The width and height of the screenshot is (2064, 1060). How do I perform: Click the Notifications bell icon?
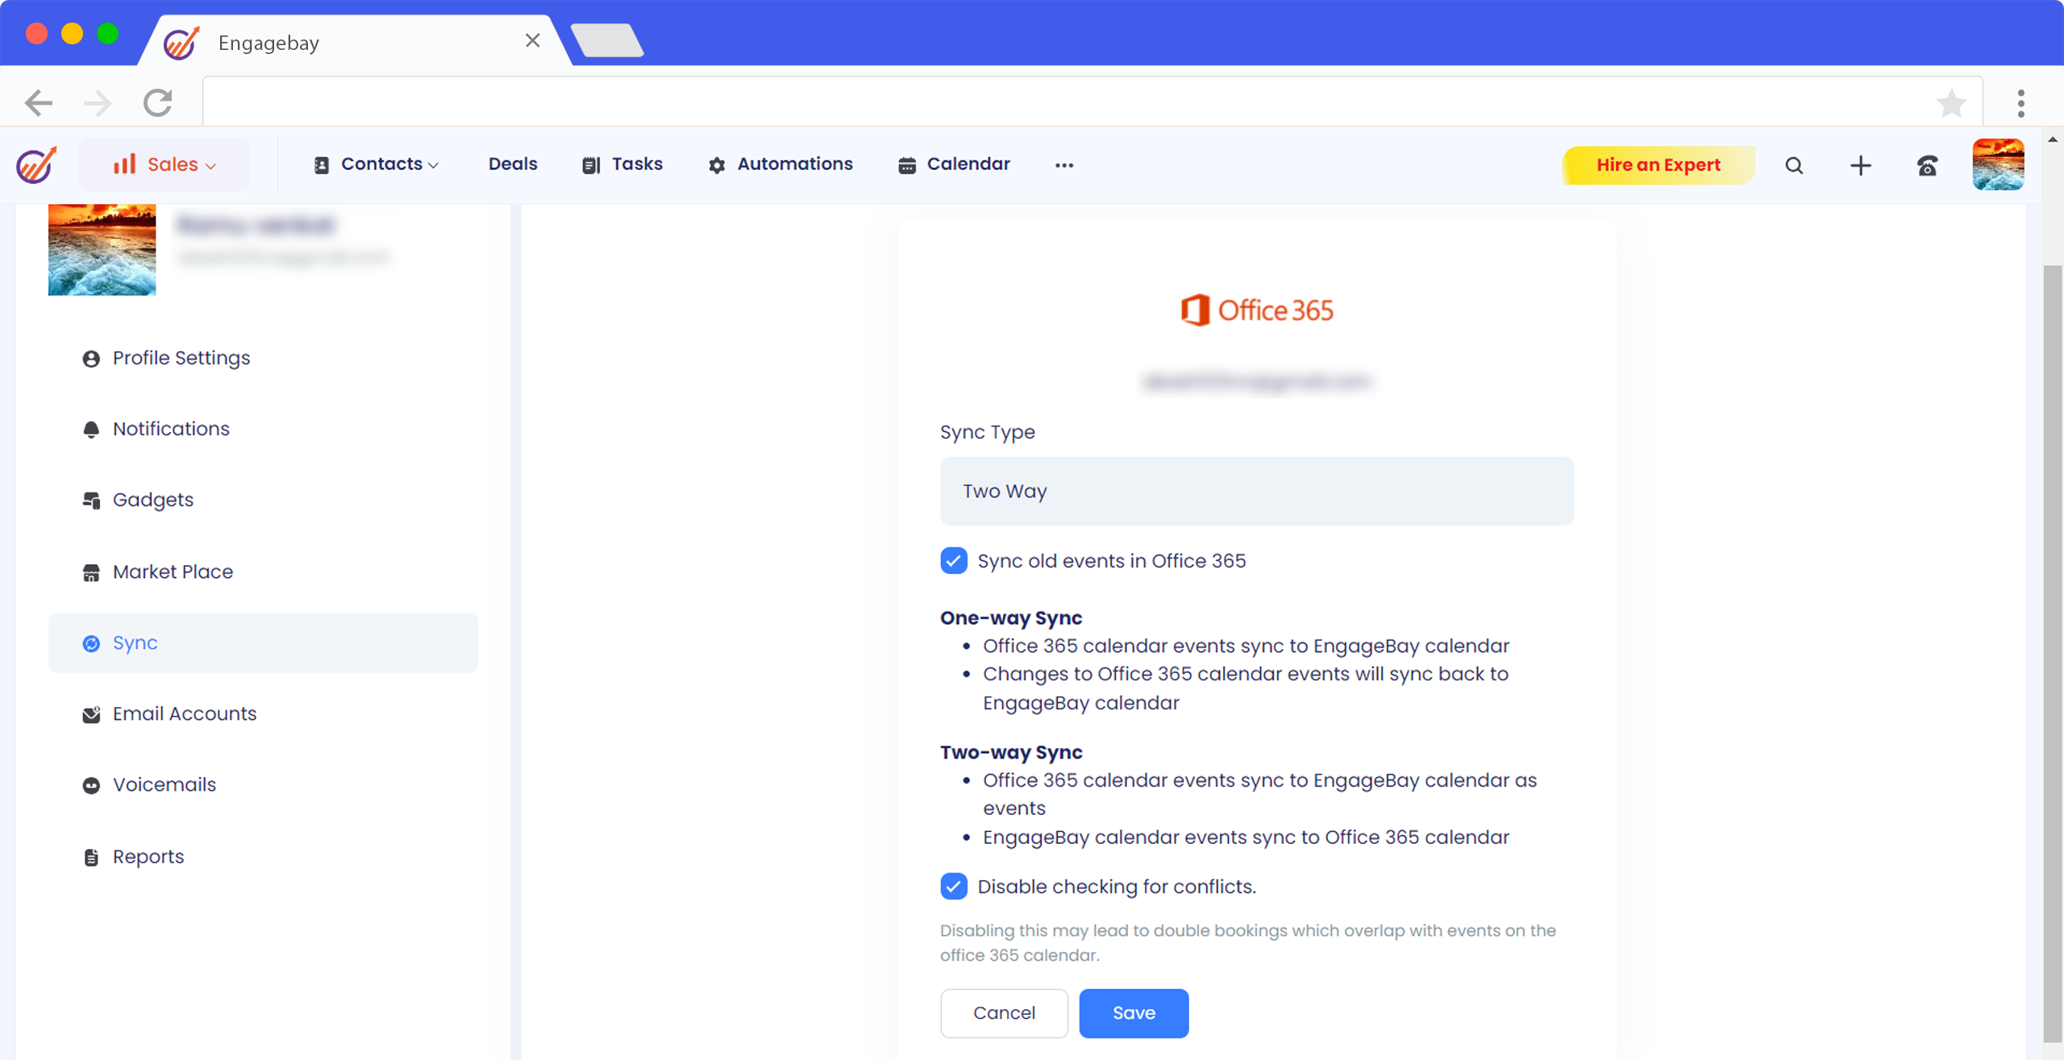91,430
